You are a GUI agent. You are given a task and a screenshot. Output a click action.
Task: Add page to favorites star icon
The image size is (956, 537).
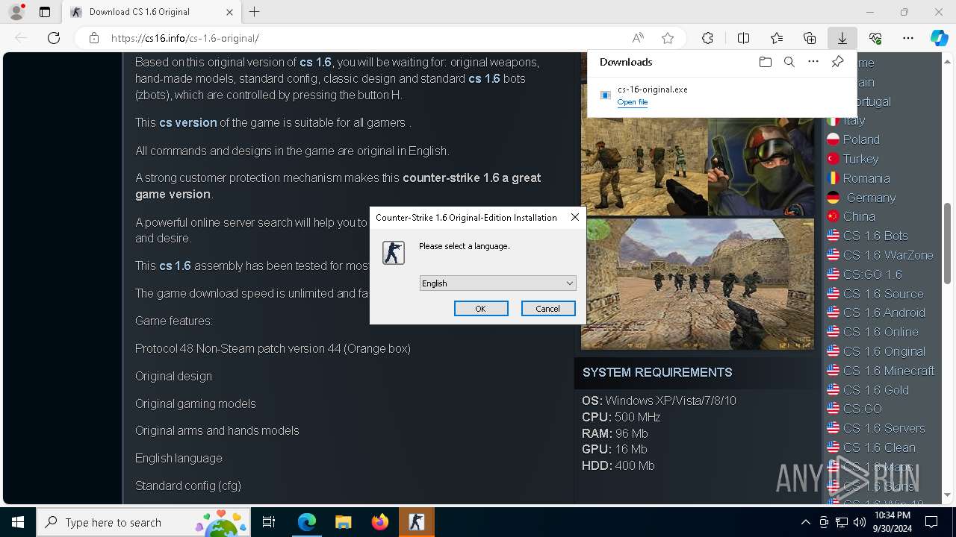(x=668, y=38)
